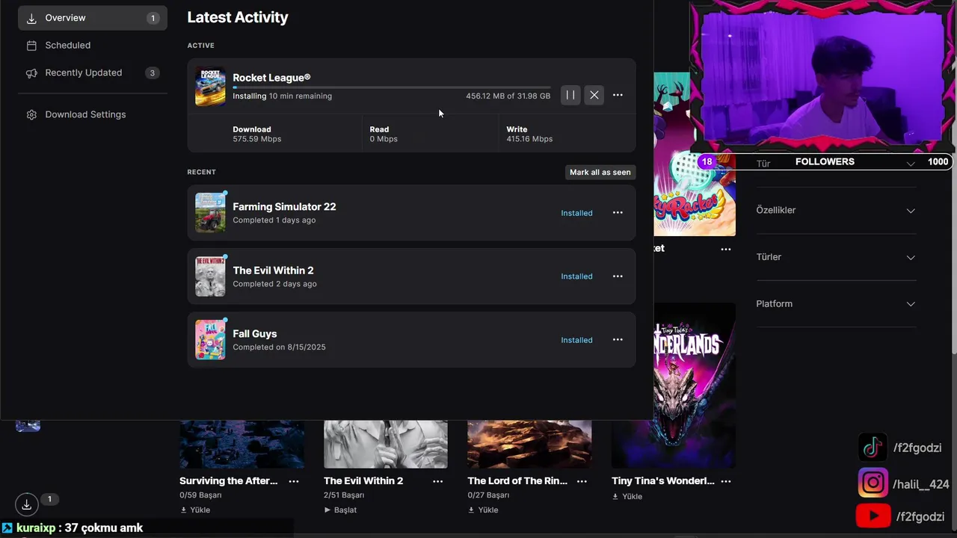Open Tiny Tina's Wonderlands options menu
Screen dimensions: 957x538
(726, 481)
